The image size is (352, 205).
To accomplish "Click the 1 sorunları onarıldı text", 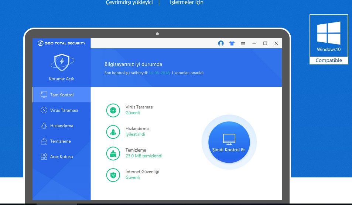I will coord(187,73).
